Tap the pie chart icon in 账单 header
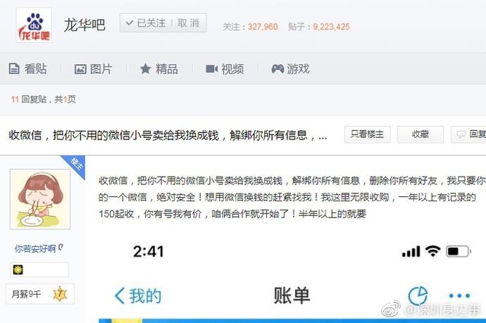 pyautogui.click(x=418, y=296)
